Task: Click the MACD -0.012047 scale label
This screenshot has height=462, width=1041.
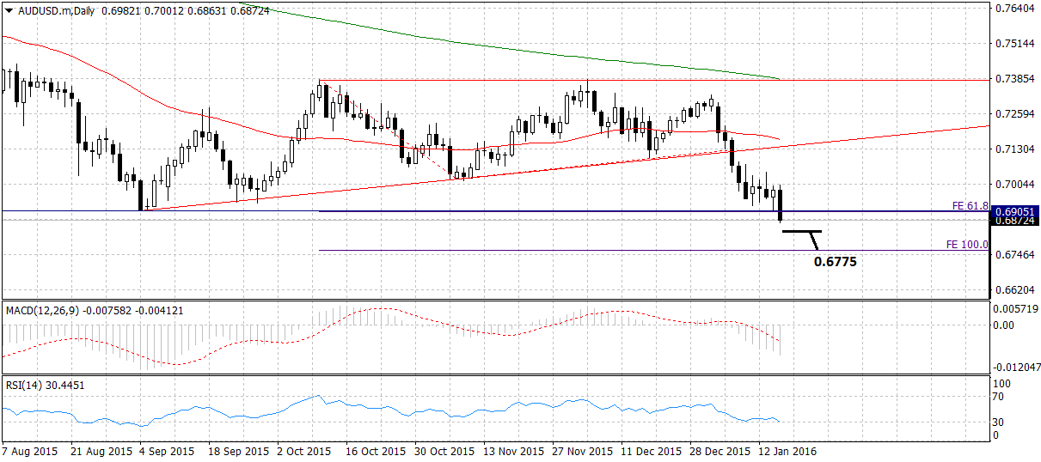Action: click(1014, 367)
